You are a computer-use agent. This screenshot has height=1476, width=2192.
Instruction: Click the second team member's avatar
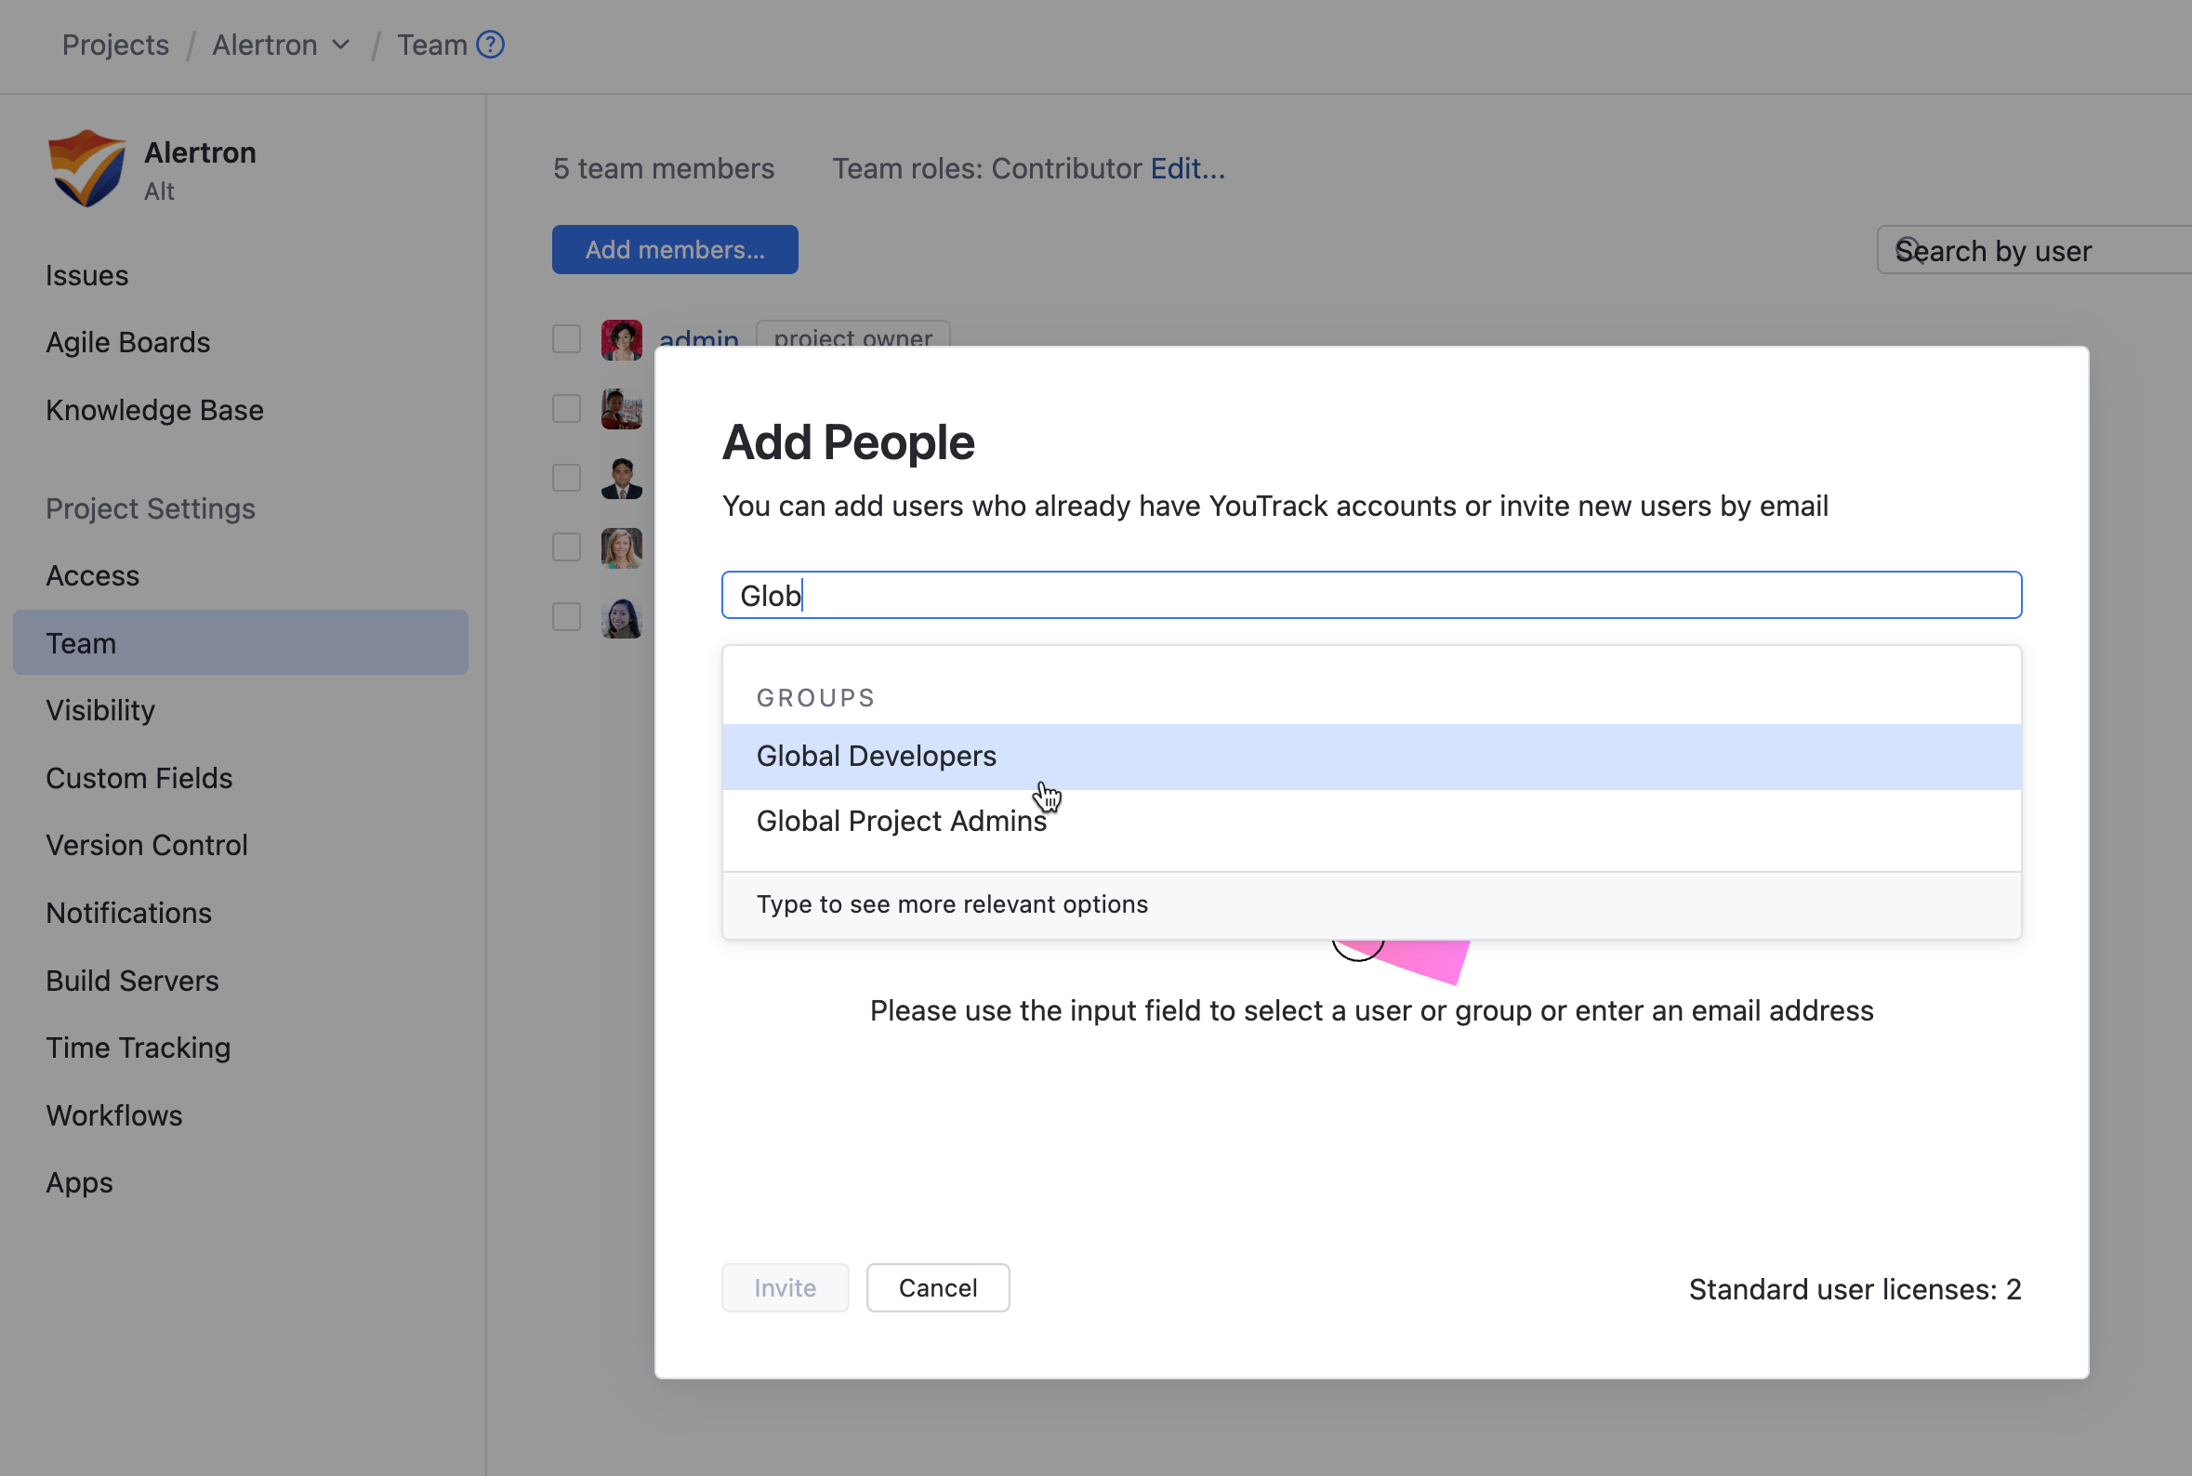[621, 409]
